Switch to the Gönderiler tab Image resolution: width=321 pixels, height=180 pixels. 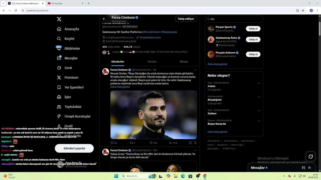pos(118,61)
